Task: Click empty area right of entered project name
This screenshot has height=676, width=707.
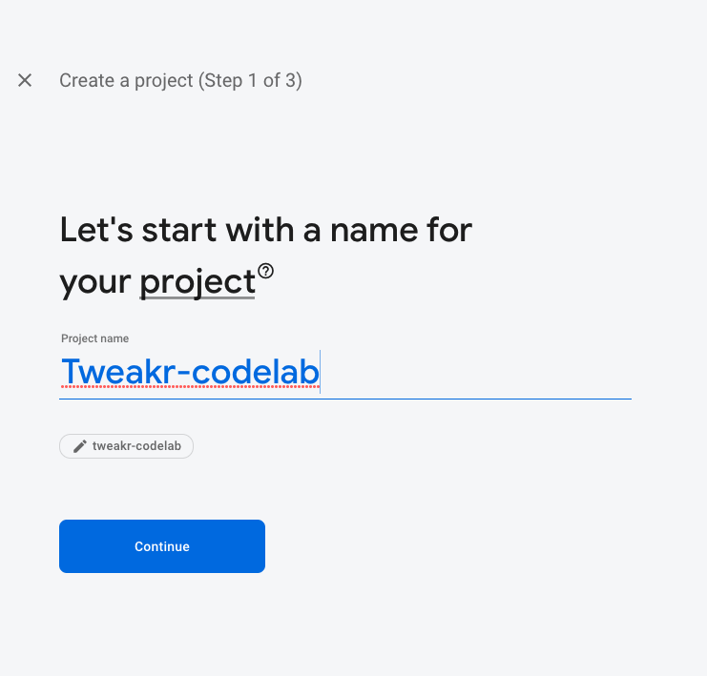Action: coord(477,372)
